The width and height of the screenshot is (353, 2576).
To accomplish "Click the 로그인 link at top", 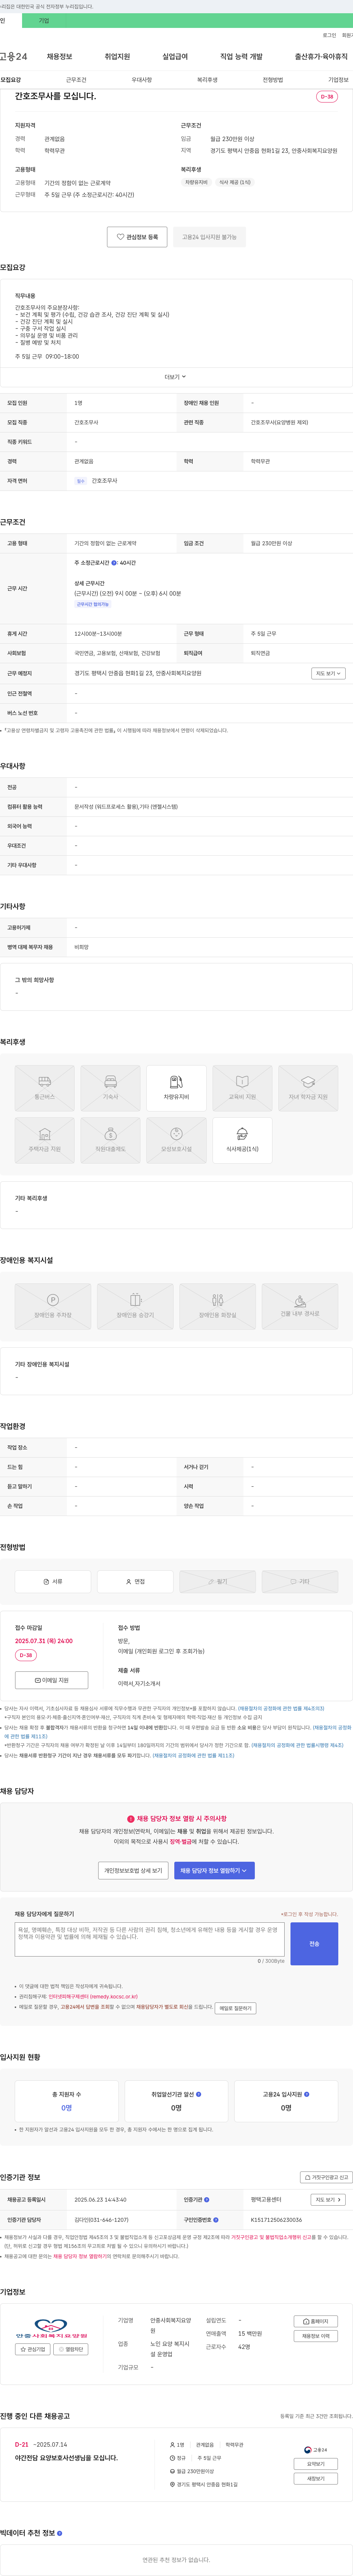I will click(329, 35).
